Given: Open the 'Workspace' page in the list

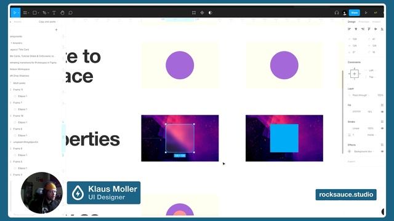Looking at the screenshot, I should tap(20, 69).
